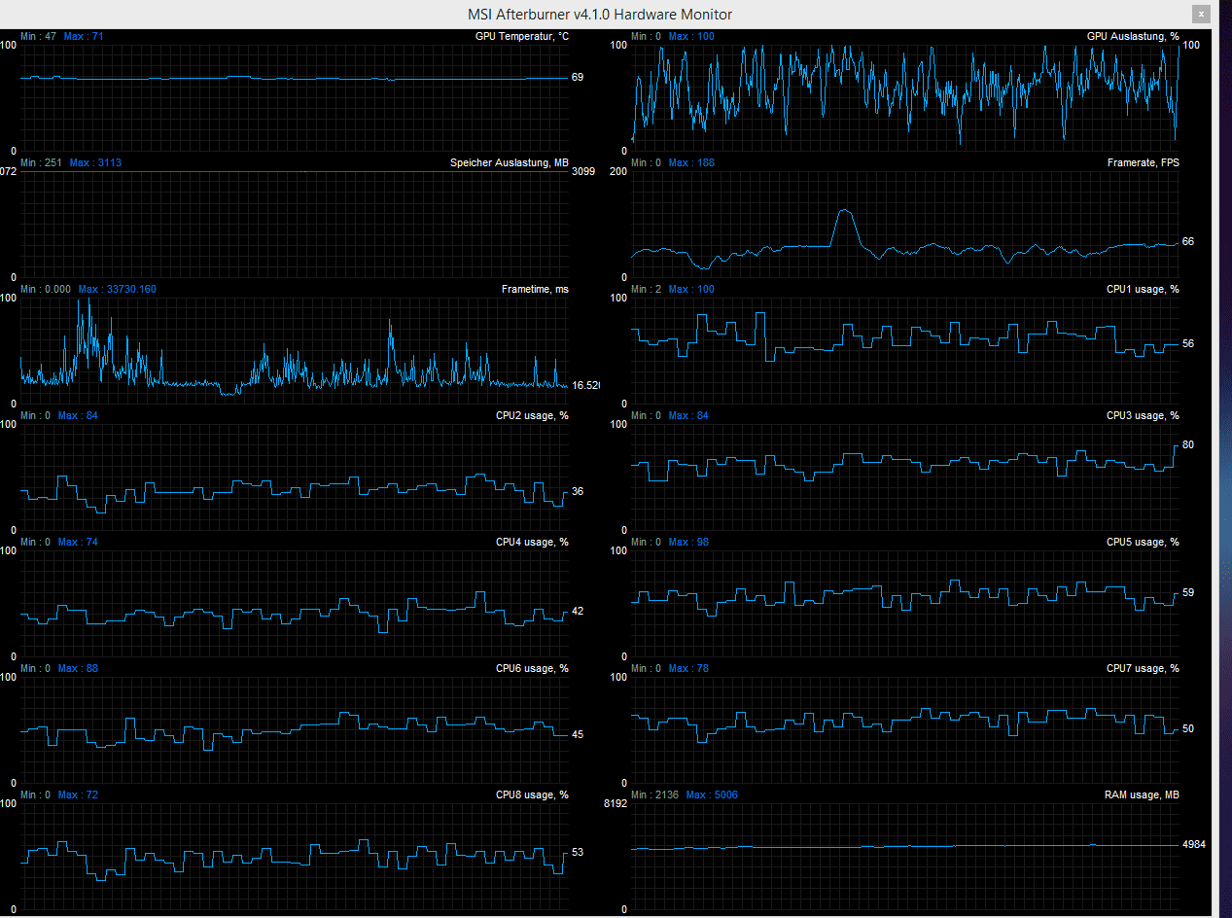The height and width of the screenshot is (918, 1232).
Task: Click the 8192 axis limit on RAM graph
Action: 617,804
